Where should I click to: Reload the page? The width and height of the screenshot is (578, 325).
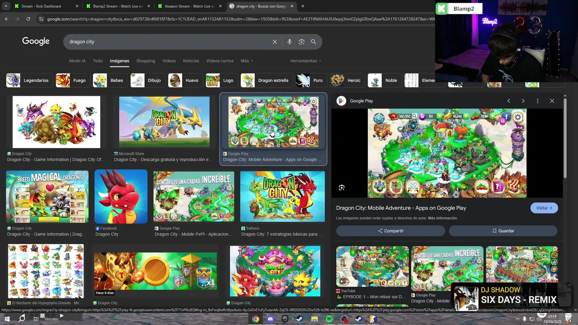click(28, 19)
